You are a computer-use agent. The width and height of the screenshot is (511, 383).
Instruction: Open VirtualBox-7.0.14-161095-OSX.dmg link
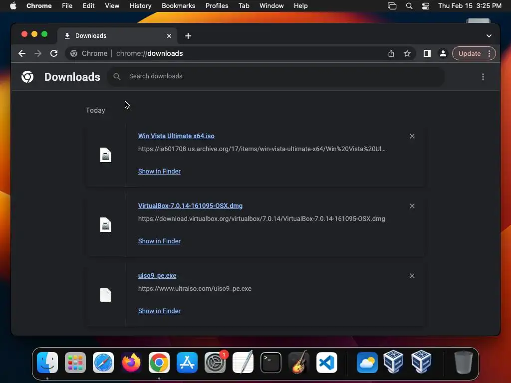click(x=190, y=206)
